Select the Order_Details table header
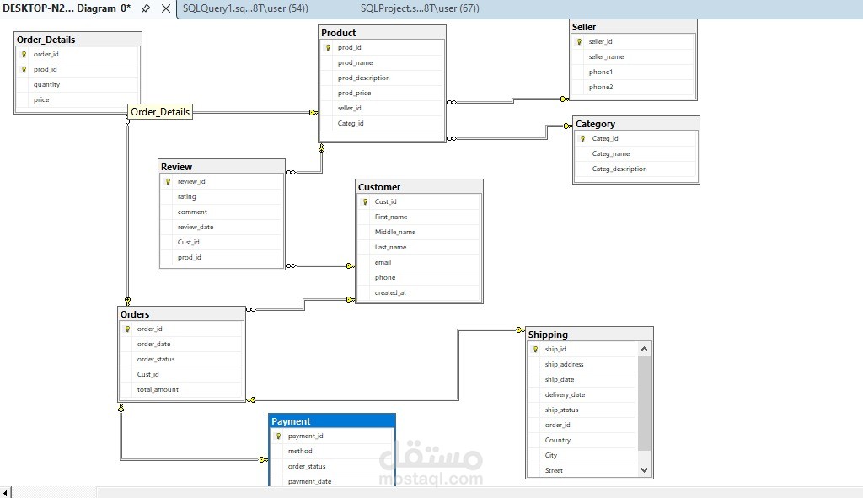 coord(78,40)
